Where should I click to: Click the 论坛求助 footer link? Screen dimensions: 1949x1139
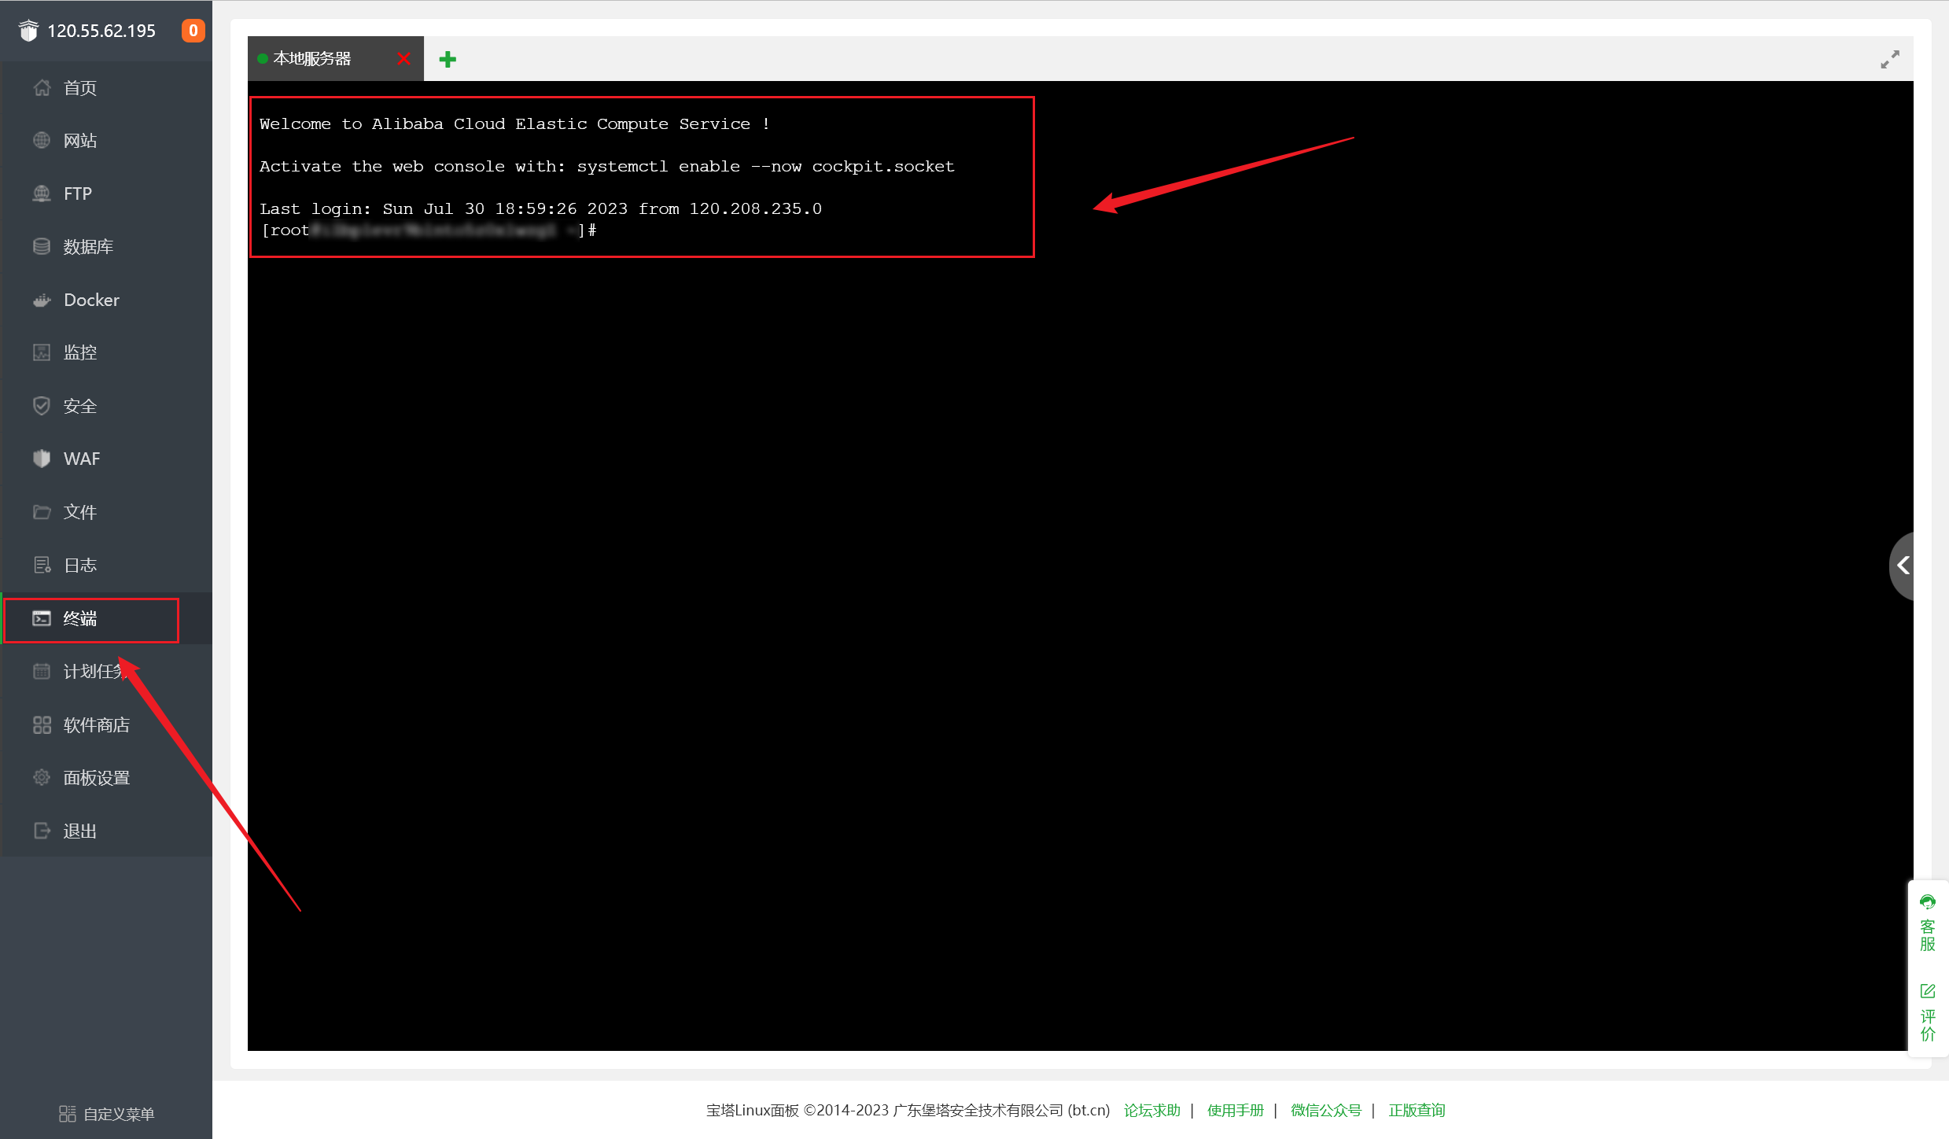coord(1151,1110)
